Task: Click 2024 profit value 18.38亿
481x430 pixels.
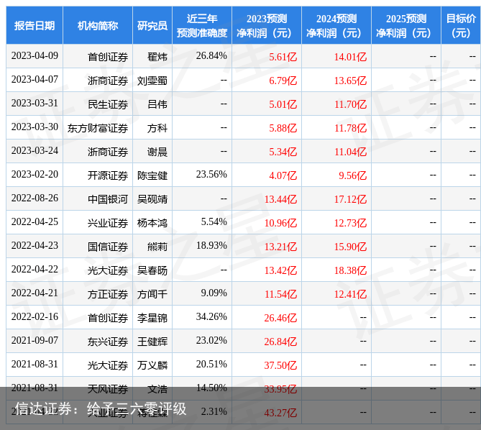Action: pyautogui.click(x=350, y=270)
